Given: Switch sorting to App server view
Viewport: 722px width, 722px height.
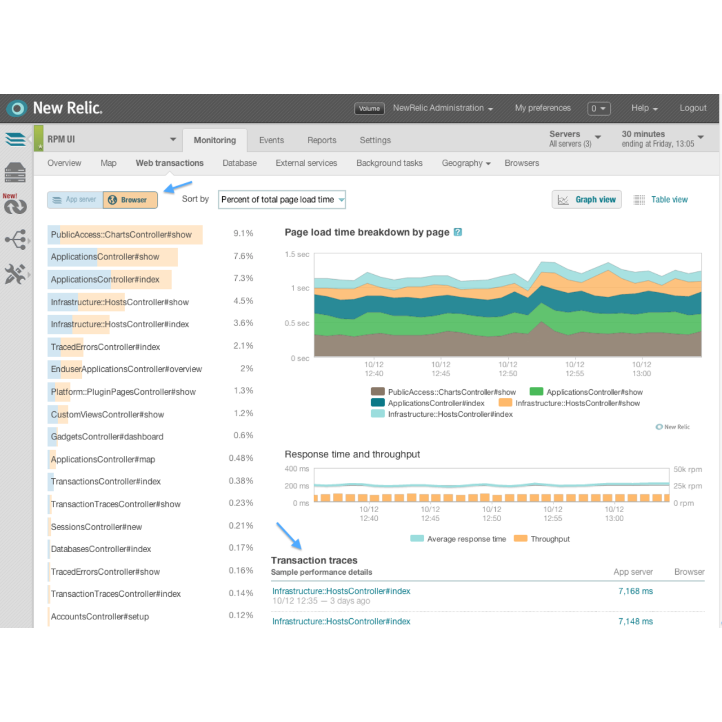Looking at the screenshot, I should (74, 200).
